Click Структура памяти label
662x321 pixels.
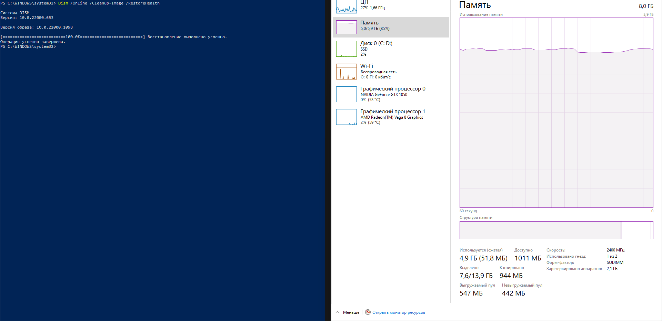coord(476,217)
